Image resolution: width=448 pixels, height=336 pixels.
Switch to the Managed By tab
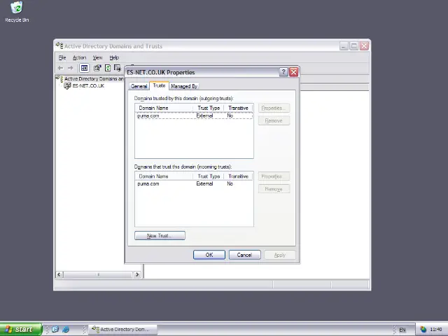[x=184, y=86]
